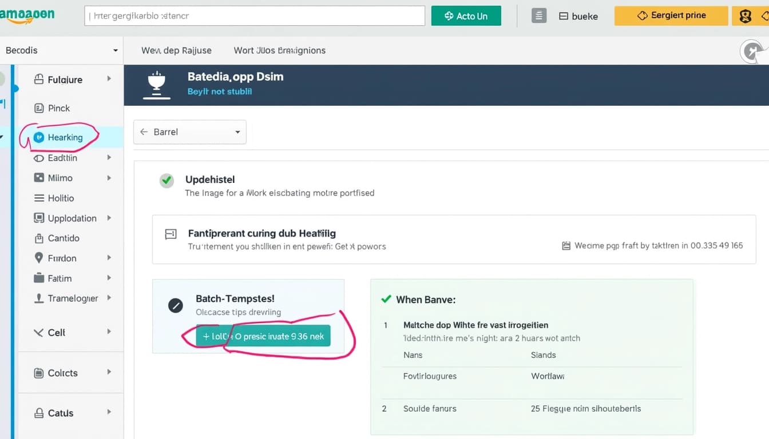Click the Faltim folder icon
The height and width of the screenshot is (439, 769).
[39, 278]
